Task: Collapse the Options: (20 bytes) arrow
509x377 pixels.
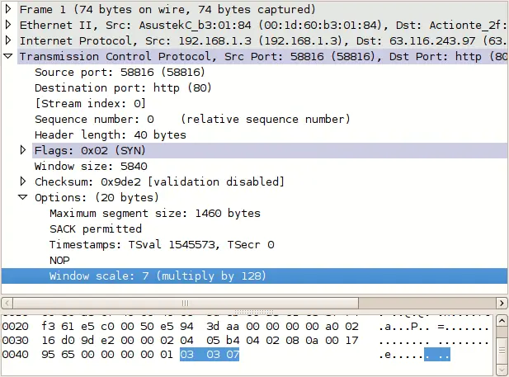Action: 23,197
